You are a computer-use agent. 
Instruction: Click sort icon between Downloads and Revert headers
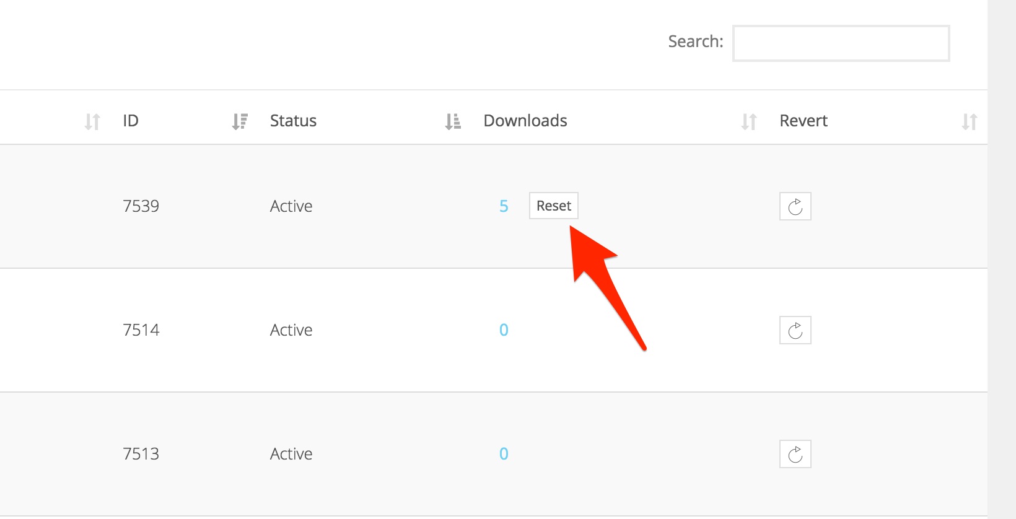point(749,121)
